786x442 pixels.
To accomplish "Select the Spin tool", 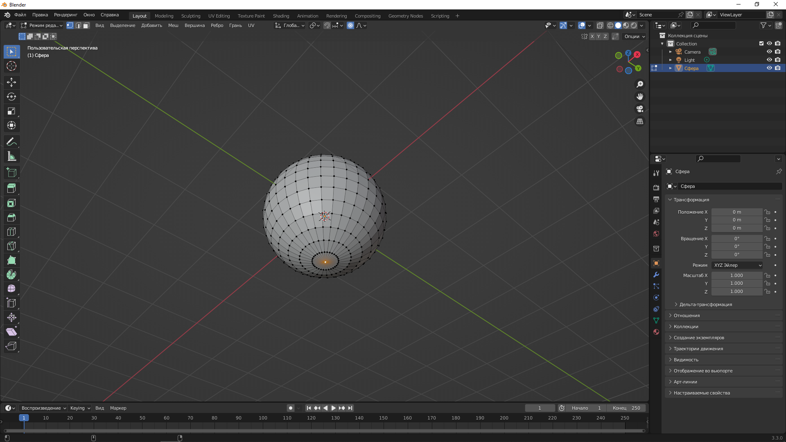I will (x=11, y=275).
